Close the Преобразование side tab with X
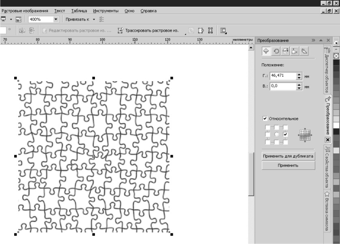 click(328, 140)
